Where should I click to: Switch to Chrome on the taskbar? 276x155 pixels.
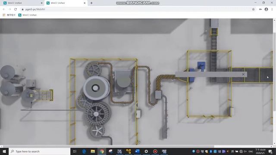[102, 151]
